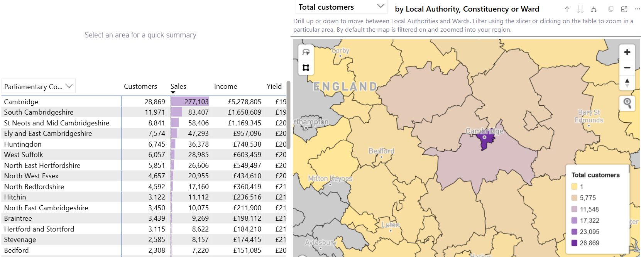The height and width of the screenshot is (257, 641).
Task: Select the Huntingdon row in the table
Action: 23,144
